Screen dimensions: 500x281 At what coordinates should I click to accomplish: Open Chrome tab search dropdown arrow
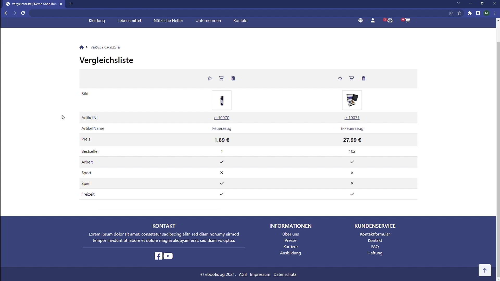(x=458, y=3)
